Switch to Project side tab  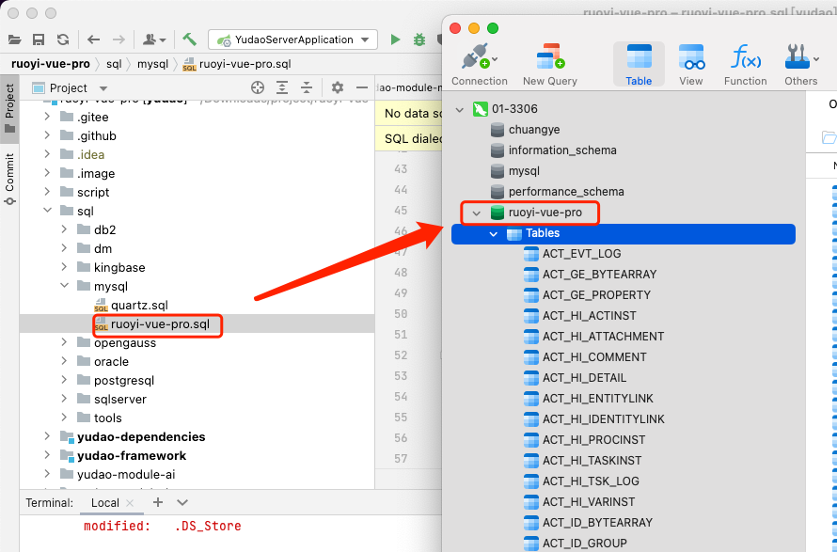coord(9,109)
